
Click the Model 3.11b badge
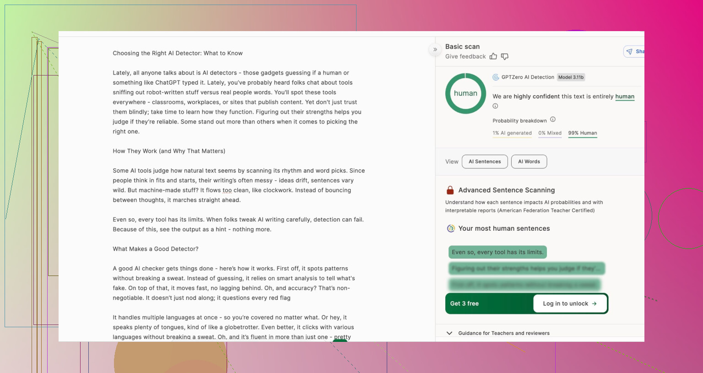[571, 77]
